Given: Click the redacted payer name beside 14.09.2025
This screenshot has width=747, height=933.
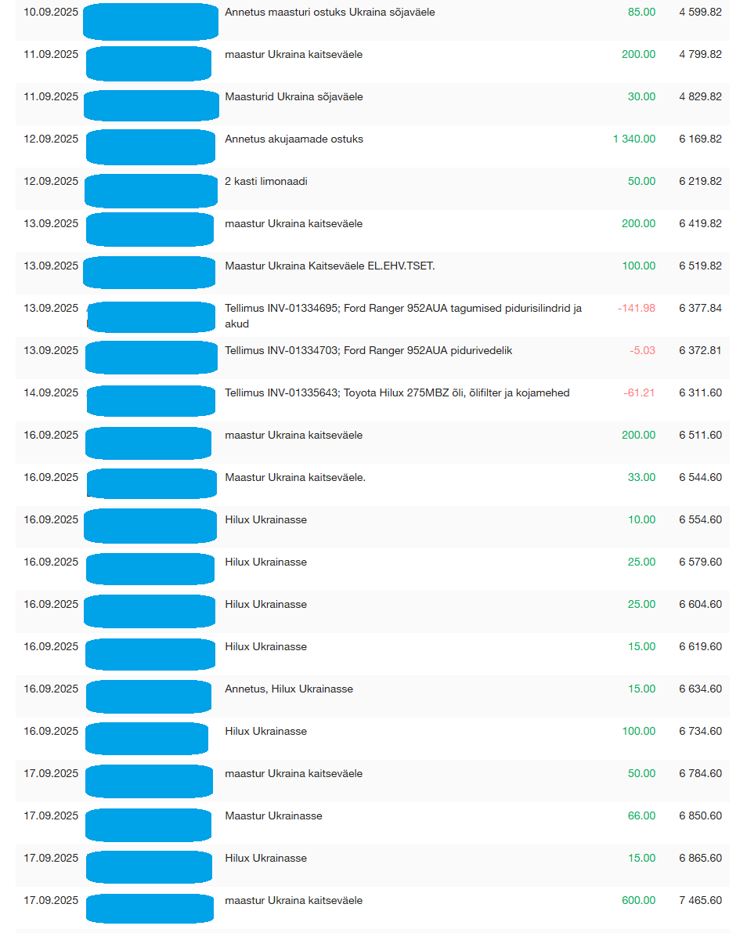Looking at the screenshot, I should coord(150,400).
